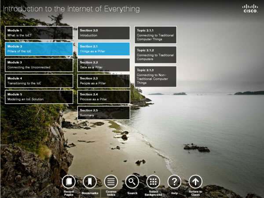Click the Bookmarks icon
Image resolution: width=264 pixels, height=198 pixels.
tap(89, 181)
